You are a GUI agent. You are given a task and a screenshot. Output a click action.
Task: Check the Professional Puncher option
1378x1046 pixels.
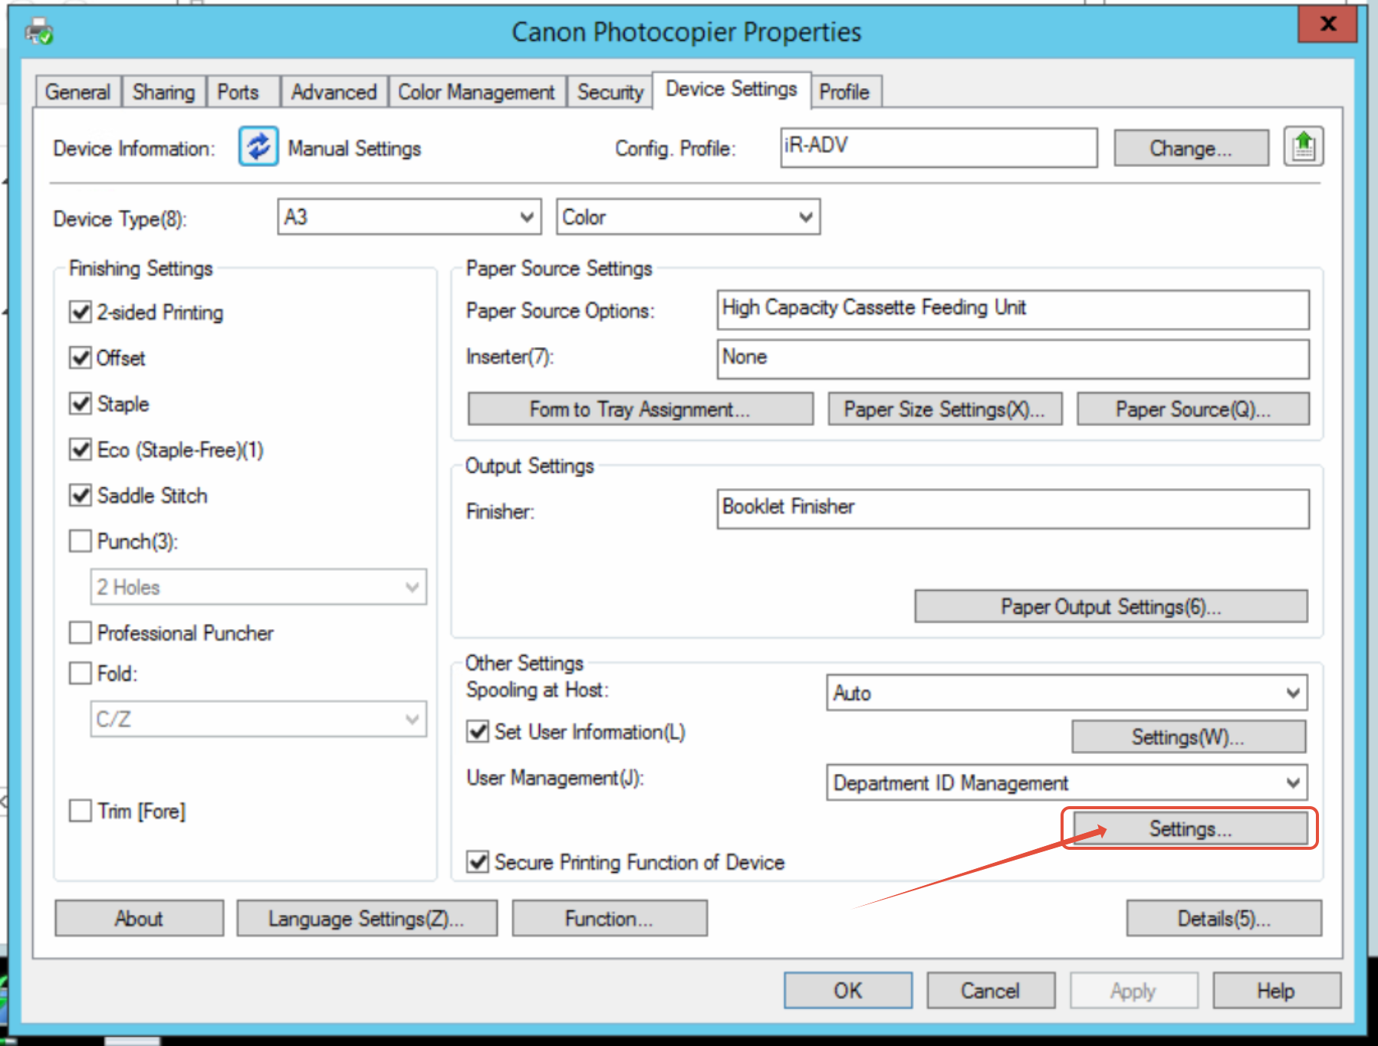[81, 633]
